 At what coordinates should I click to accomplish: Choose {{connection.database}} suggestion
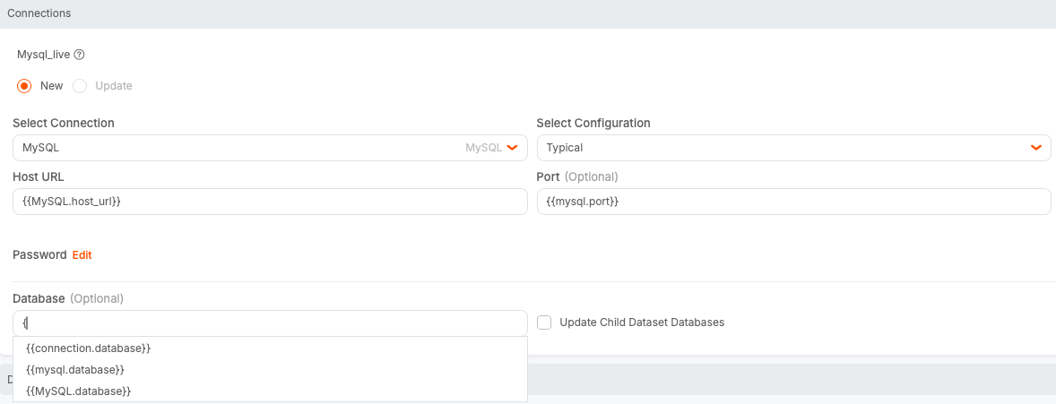pyautogui.click(x=270, y=348)
